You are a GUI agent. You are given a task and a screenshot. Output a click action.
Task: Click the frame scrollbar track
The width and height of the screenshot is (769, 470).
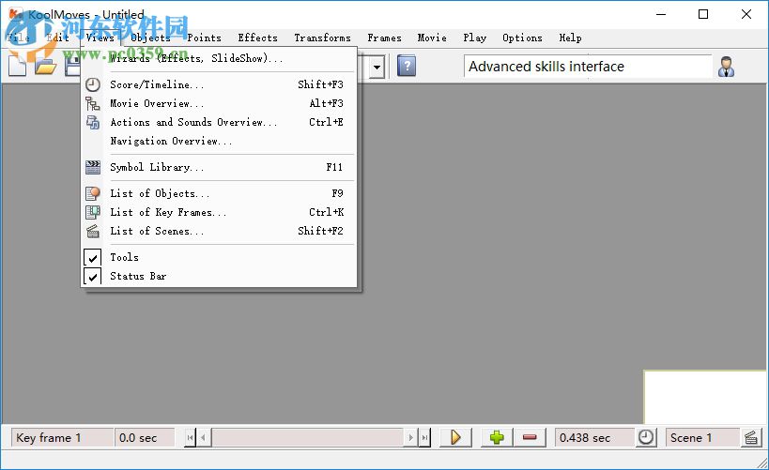click(307, 437)
